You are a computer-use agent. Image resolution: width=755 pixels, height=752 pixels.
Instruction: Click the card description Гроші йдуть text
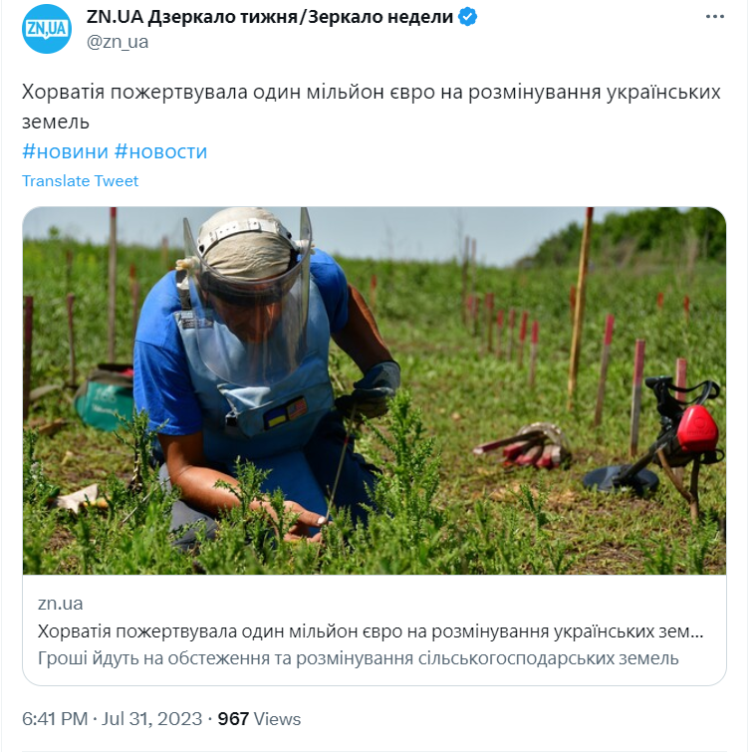point(359,658)
